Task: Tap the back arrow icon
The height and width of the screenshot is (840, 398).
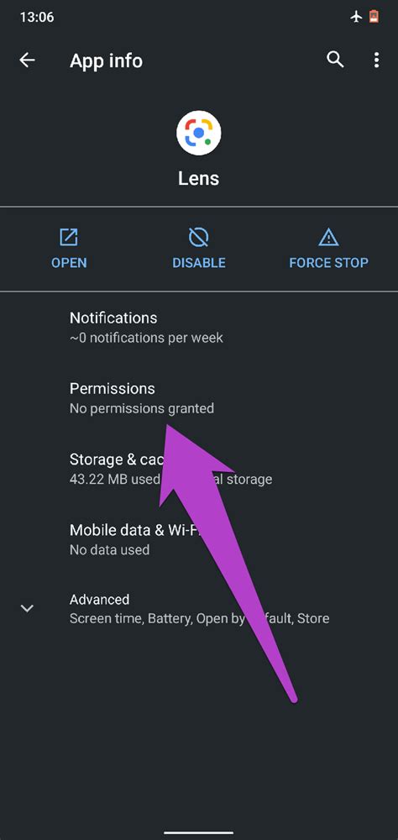Action: pyautogui.click(x=27, y=60)
